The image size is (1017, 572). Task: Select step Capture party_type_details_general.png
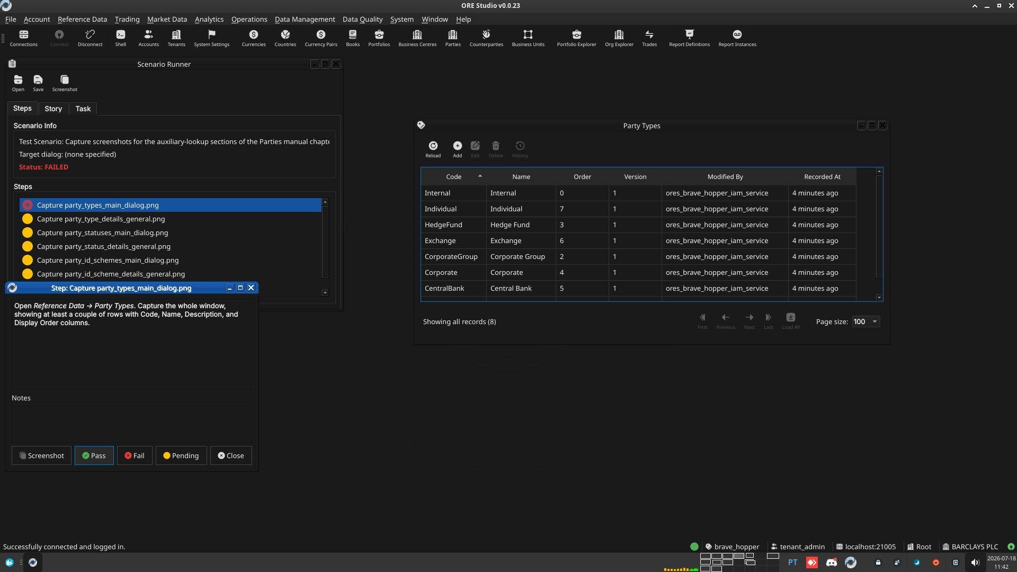[171, 219]
